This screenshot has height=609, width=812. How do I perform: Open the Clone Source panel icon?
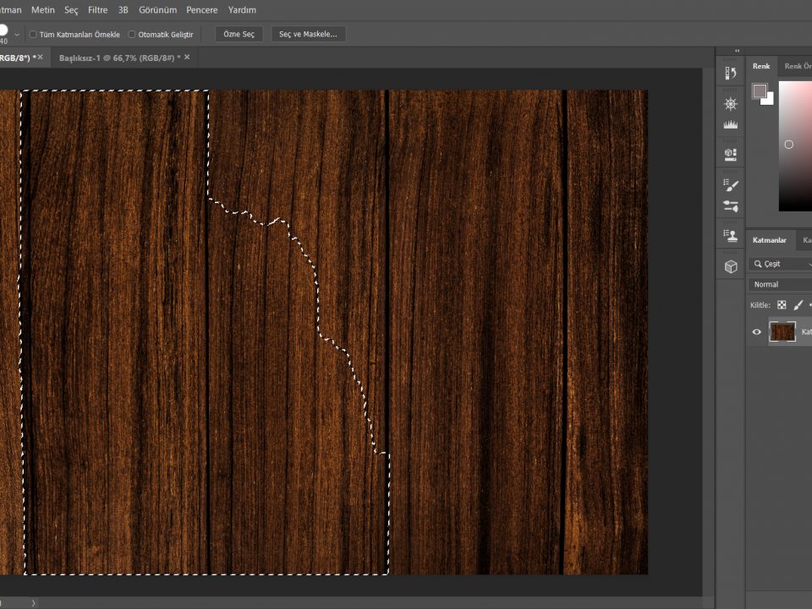point(729,235)
